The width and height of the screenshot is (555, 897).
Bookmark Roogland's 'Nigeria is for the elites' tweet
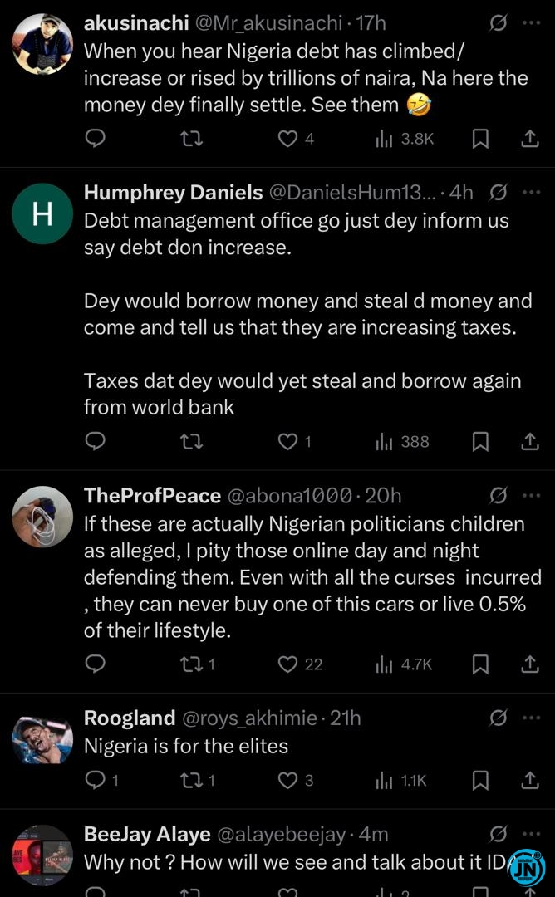(480, 780)
